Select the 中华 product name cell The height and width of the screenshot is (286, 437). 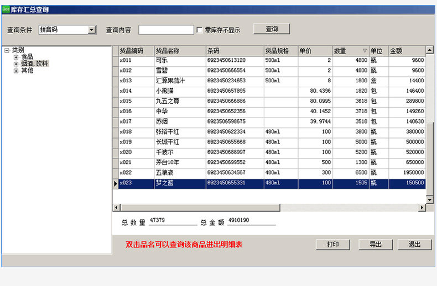(180, 112)
